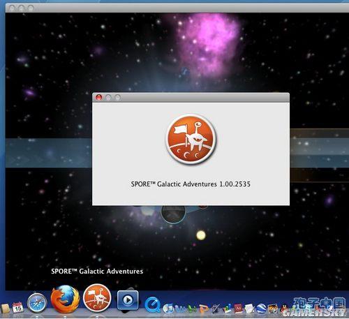This screenshot has height=319, width=349.
Task: Click the pink nebula in galaxy background
Action: 207,44
